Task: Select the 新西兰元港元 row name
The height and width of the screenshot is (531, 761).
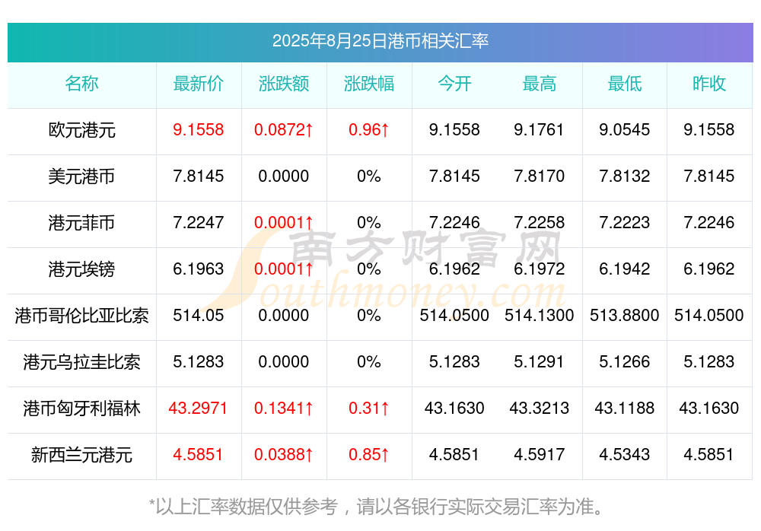Action: [81, 455]
